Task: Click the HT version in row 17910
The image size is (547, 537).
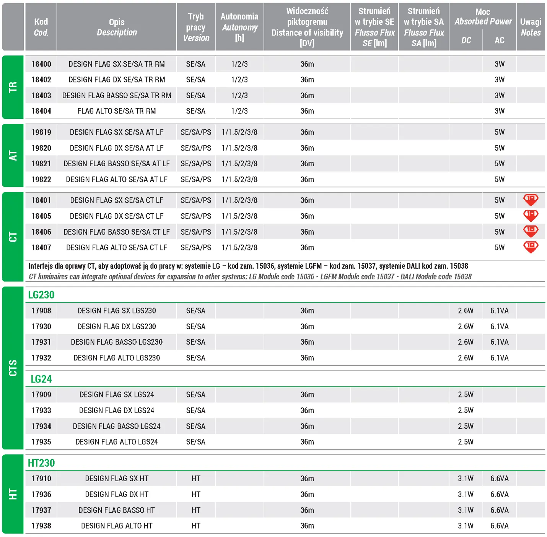Action: [196, 479]
